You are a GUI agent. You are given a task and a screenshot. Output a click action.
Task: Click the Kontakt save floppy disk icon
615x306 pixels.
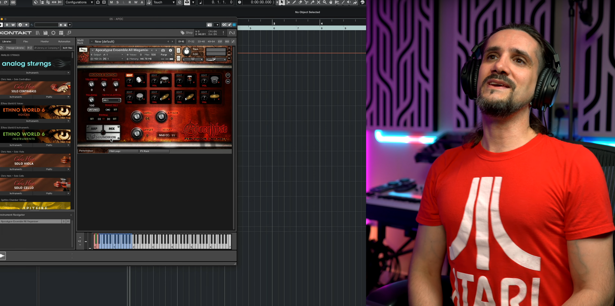point(45,33)
